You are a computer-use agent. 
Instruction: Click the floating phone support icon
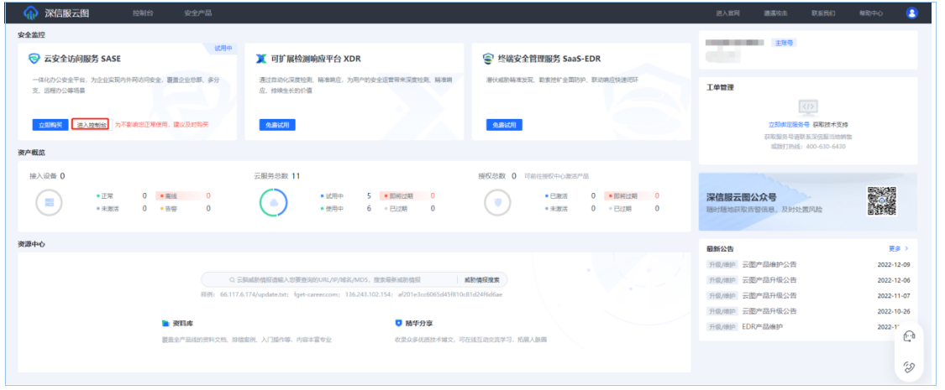pyautogui.click(x=908, y=367)
